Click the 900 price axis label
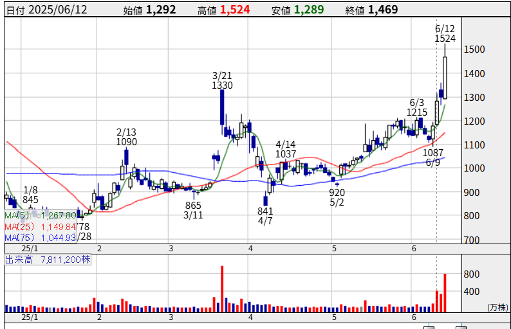The height and width of the screenshot is (329, 511). [x=472, y=193]
